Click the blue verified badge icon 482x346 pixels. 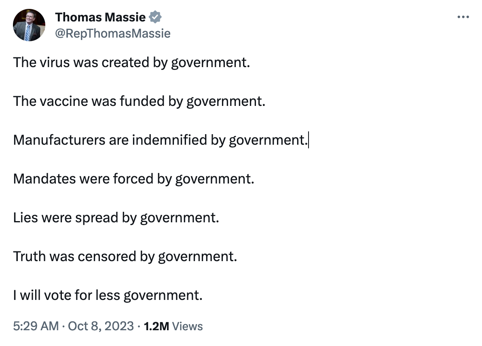pyautogui.click(x=155, y=17)
